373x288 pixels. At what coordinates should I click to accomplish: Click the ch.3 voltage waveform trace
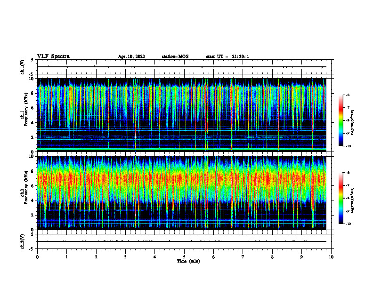(182, 241)
